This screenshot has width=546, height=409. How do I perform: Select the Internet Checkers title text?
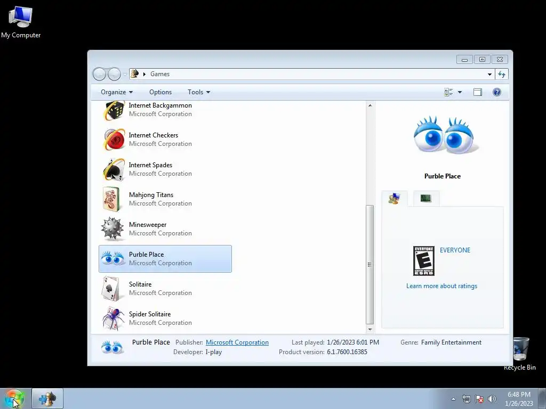153,135
